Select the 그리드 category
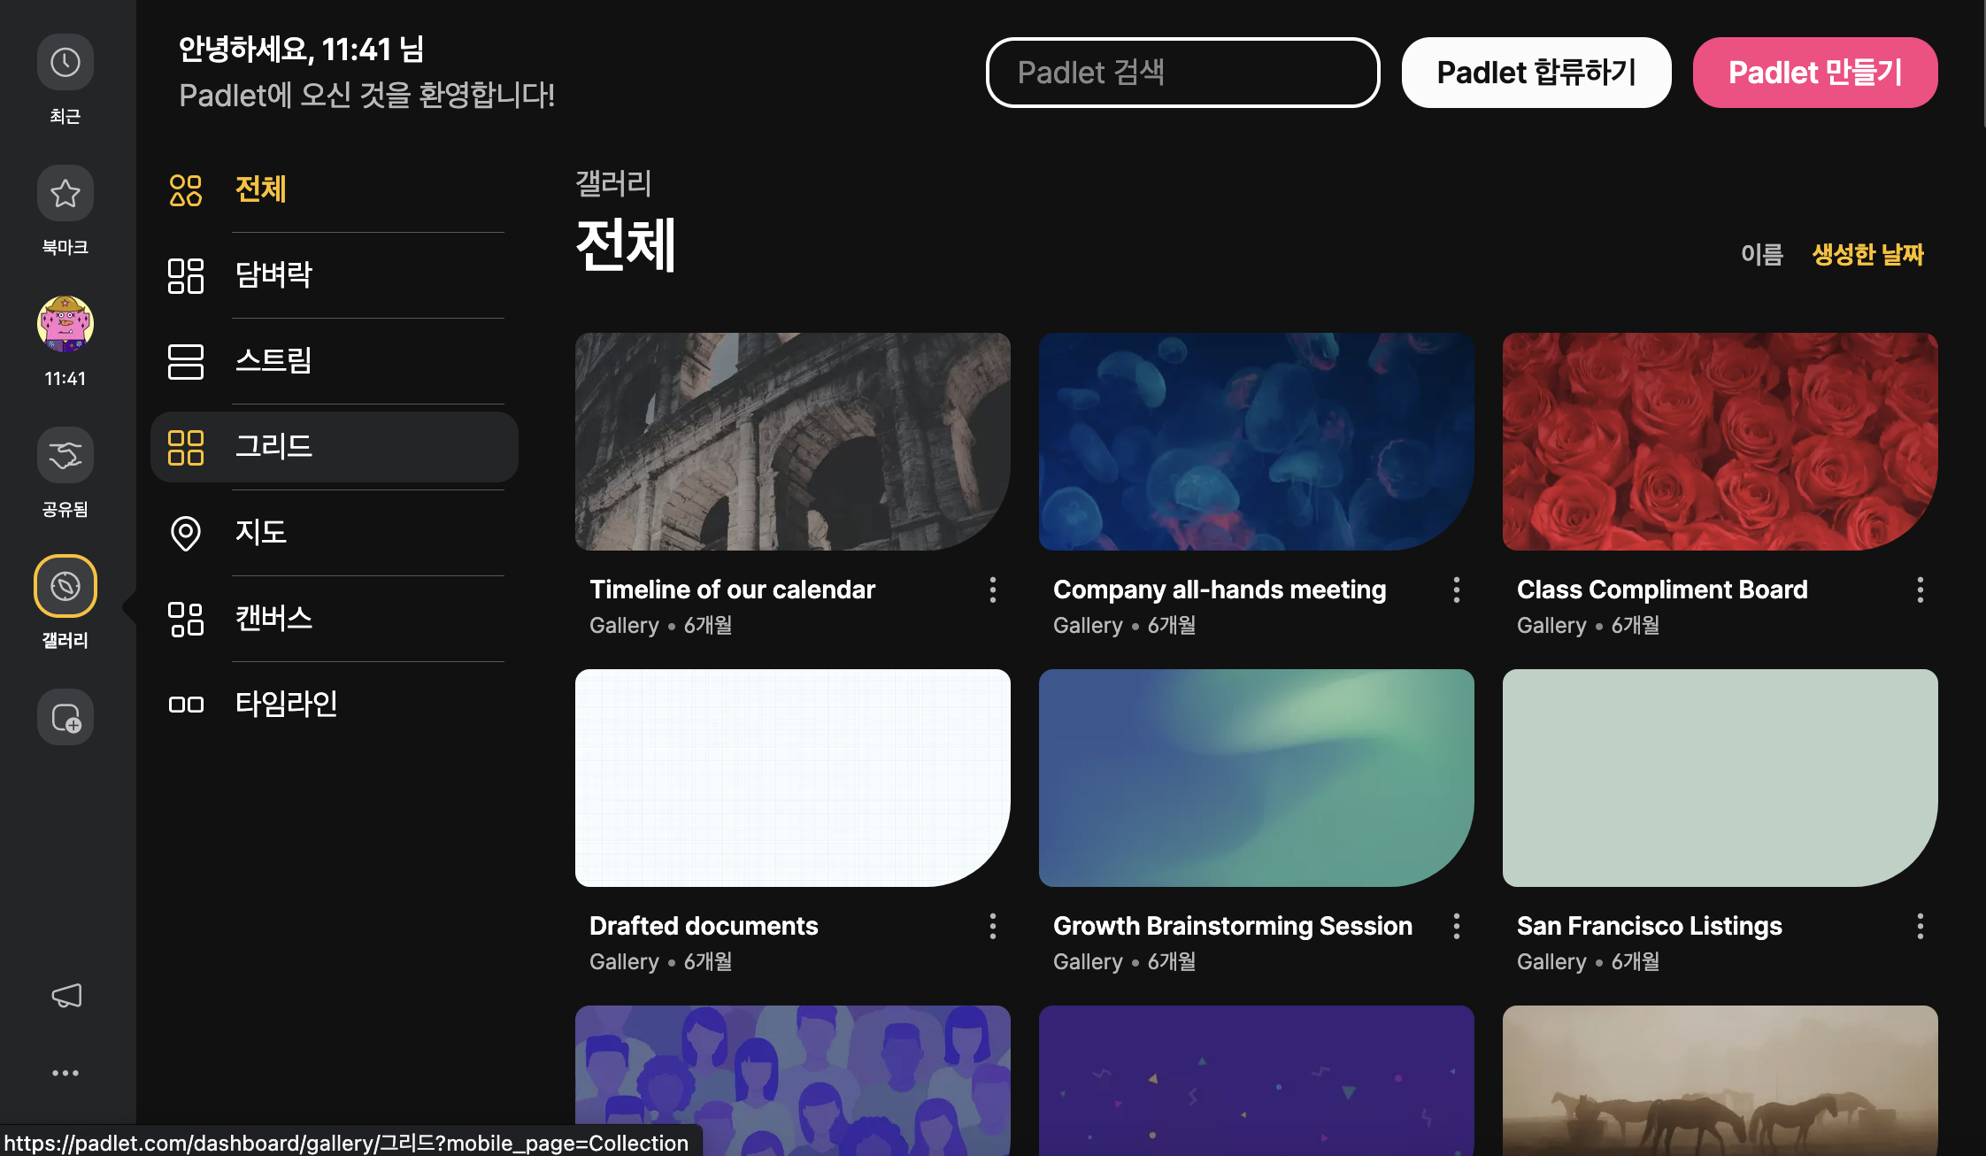 point(335,447)
